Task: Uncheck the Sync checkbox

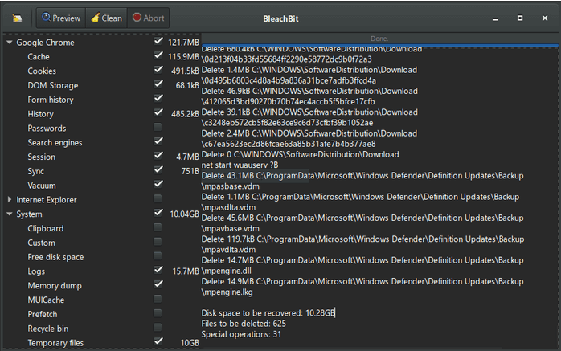Action: [158, 170]
